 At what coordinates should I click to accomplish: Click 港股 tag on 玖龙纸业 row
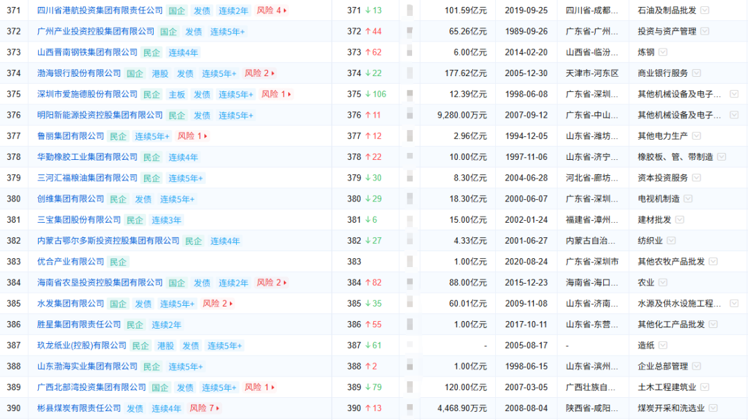click(166, 346)
